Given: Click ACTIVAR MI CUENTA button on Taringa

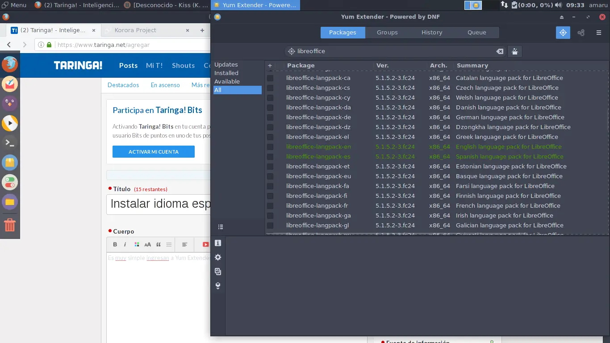Looking at the screenshot, I should [154, 152].
